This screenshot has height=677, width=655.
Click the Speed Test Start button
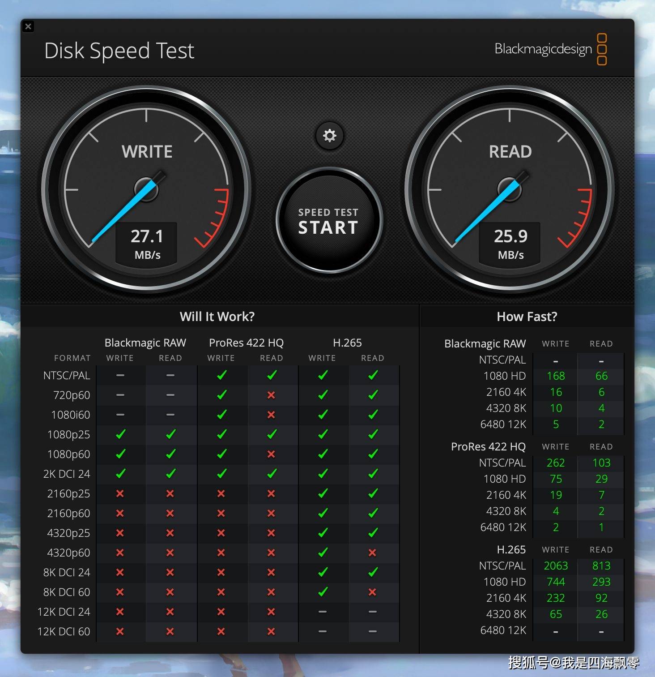329,221
